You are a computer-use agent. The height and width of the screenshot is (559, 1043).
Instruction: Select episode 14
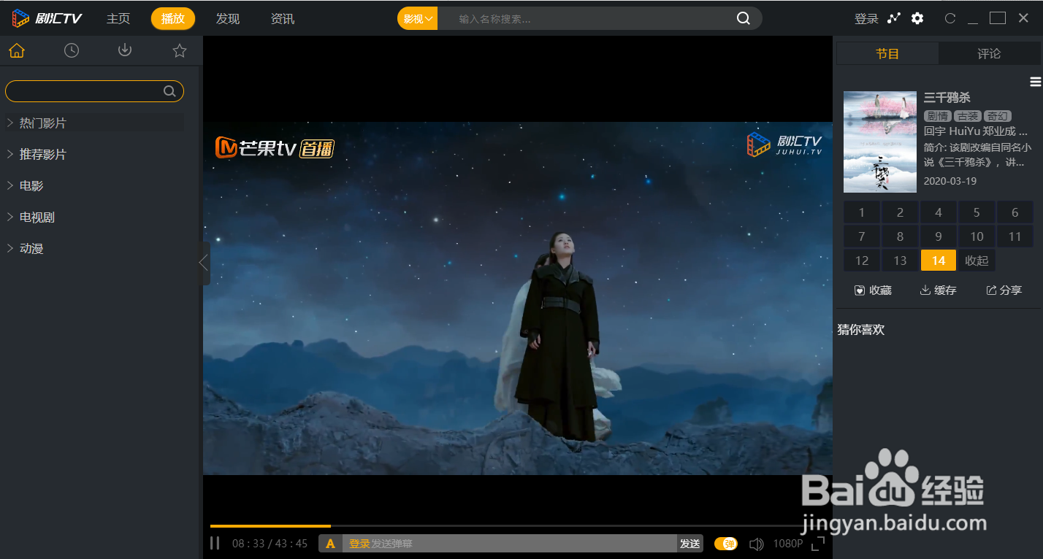(x=939, y=261)
